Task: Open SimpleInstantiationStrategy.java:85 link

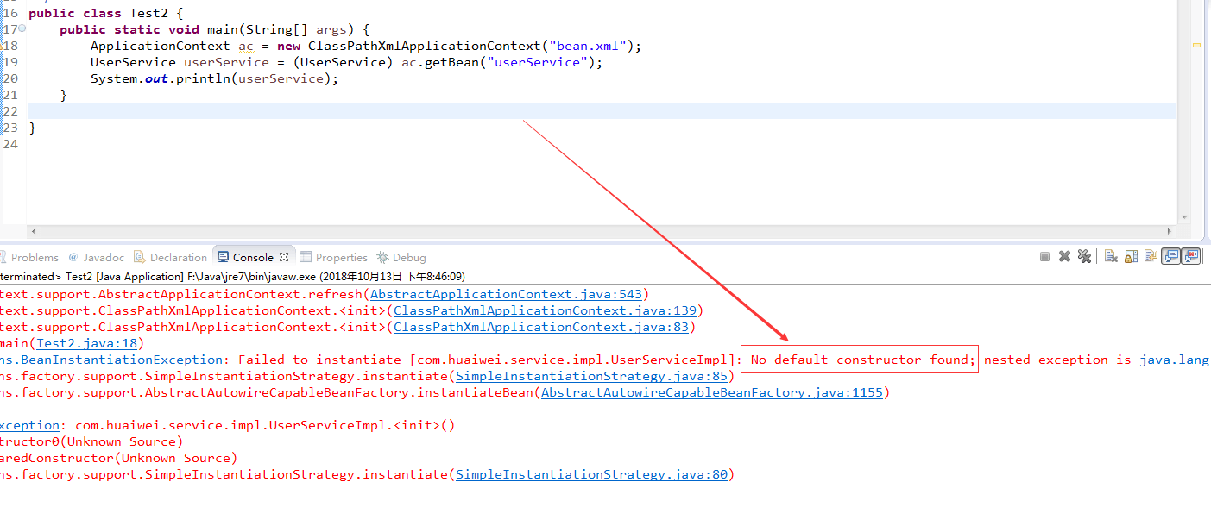Action: pos(591,376)
